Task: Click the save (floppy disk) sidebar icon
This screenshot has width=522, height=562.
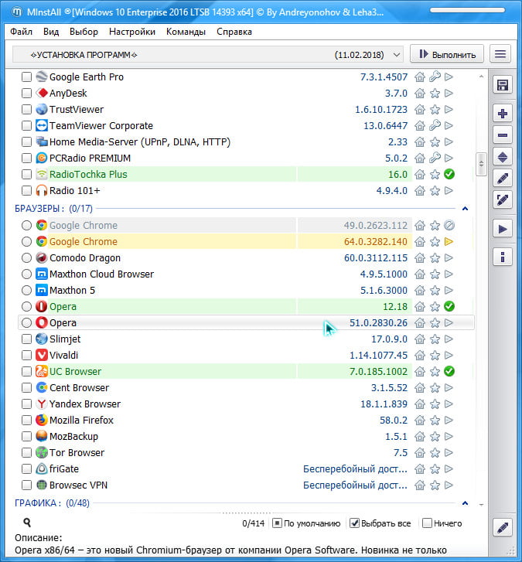Action: click(503, 85)
